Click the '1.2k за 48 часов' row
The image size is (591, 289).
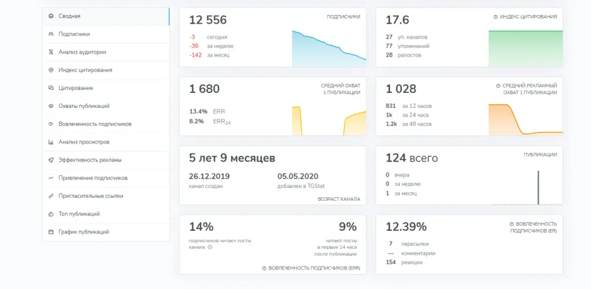(409, 124)
